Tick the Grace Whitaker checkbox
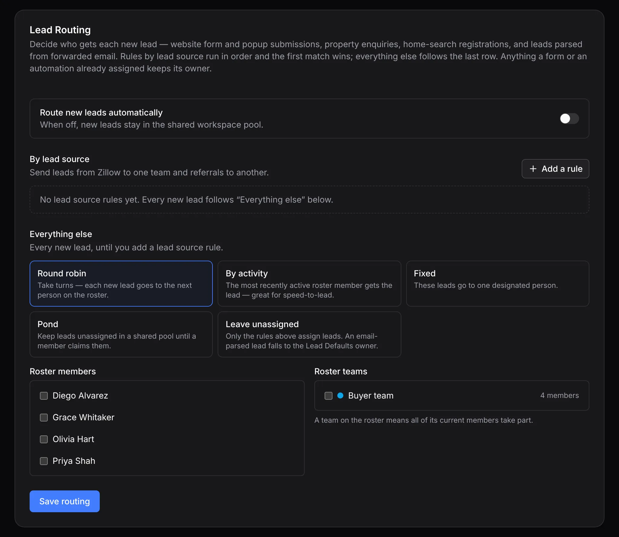This screenshot has width=619, height=537. [x=44, y=418]
